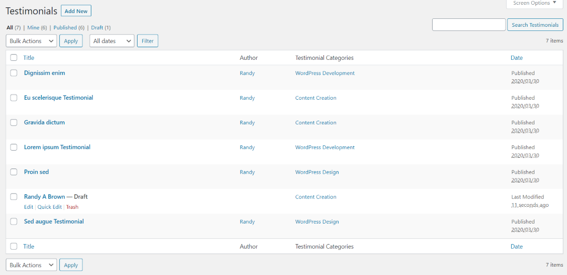
Task: Click the bottom Apply button
Action: pyautogui.click(x=71, y=265)
